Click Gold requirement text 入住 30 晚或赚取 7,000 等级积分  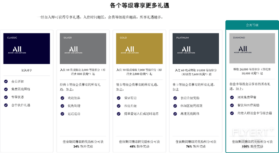[x=139, y=72]
